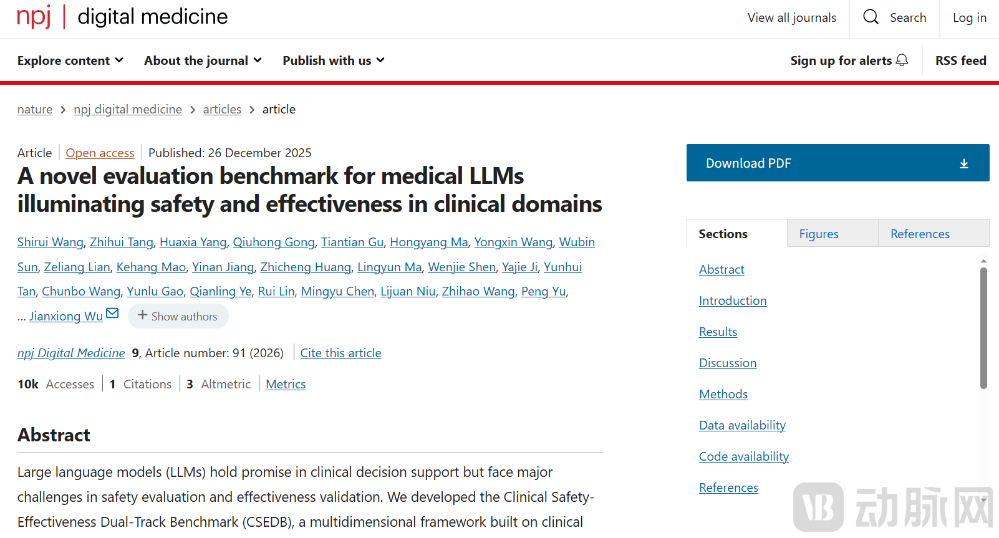Click the npj journal logo
This screenshot has height=538, width=999.
[x=34, y=16]
